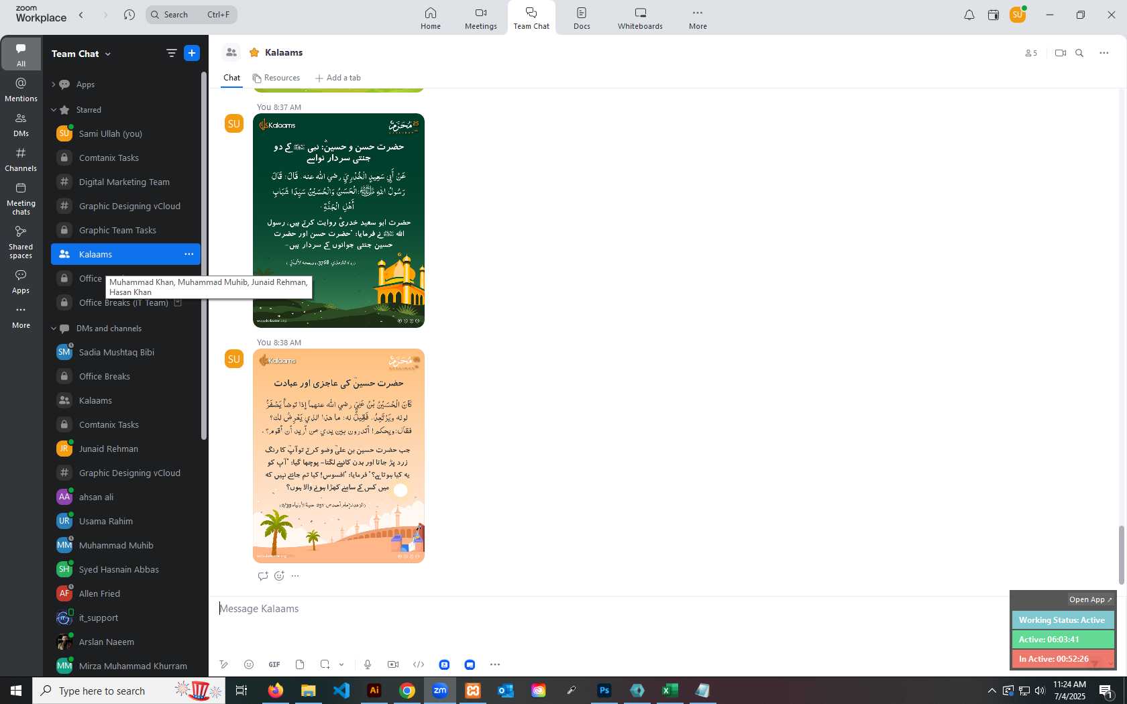The height and width of the screenshot is (704, 1127).
Task: Open the peach 8:38 AM image thumbnail
Action: pyautogui.click(x=339, y=456)
